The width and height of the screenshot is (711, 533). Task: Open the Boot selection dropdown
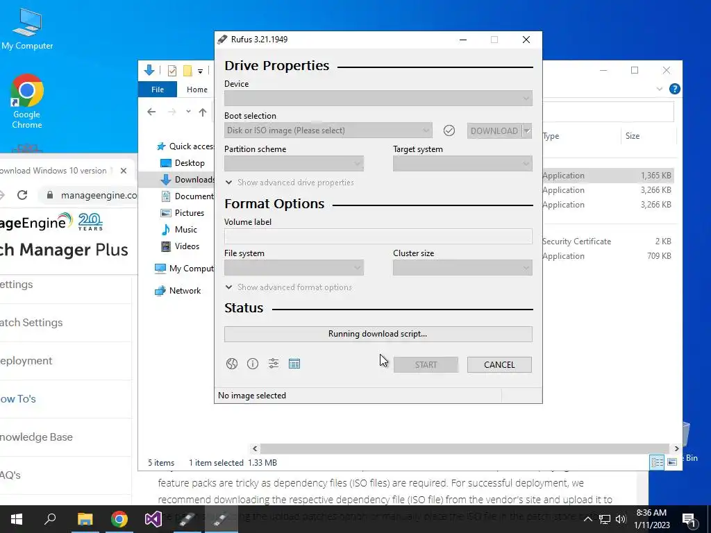[x=328, y=130]
